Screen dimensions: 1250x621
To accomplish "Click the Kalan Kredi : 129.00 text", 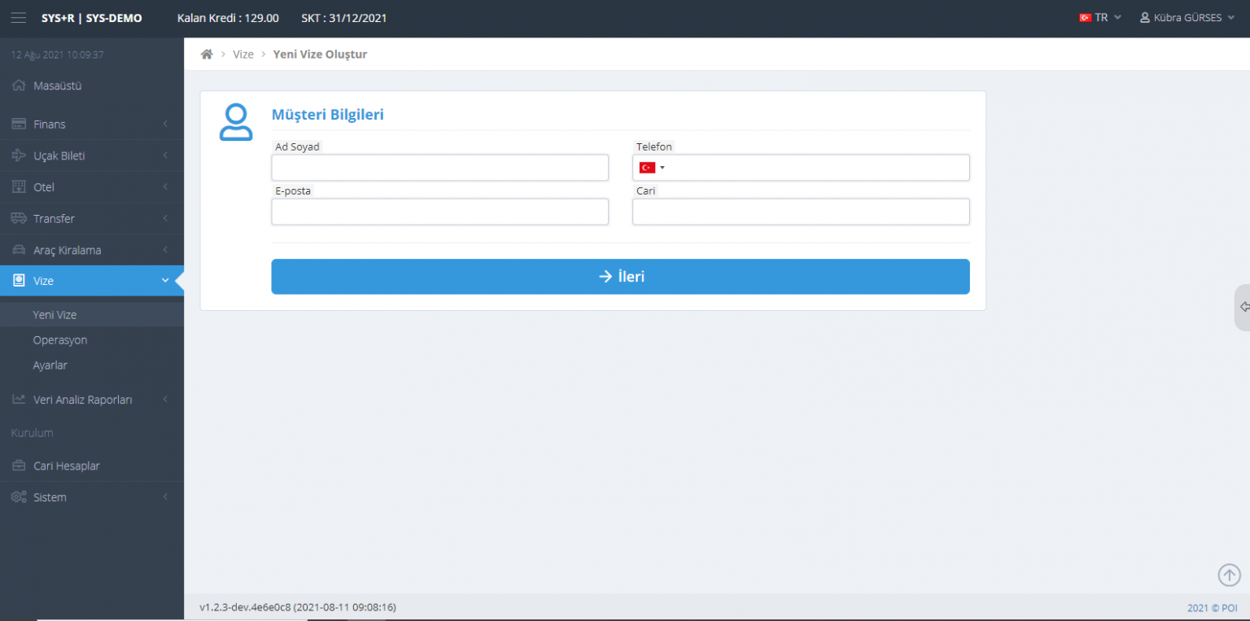I will (228, 18).
